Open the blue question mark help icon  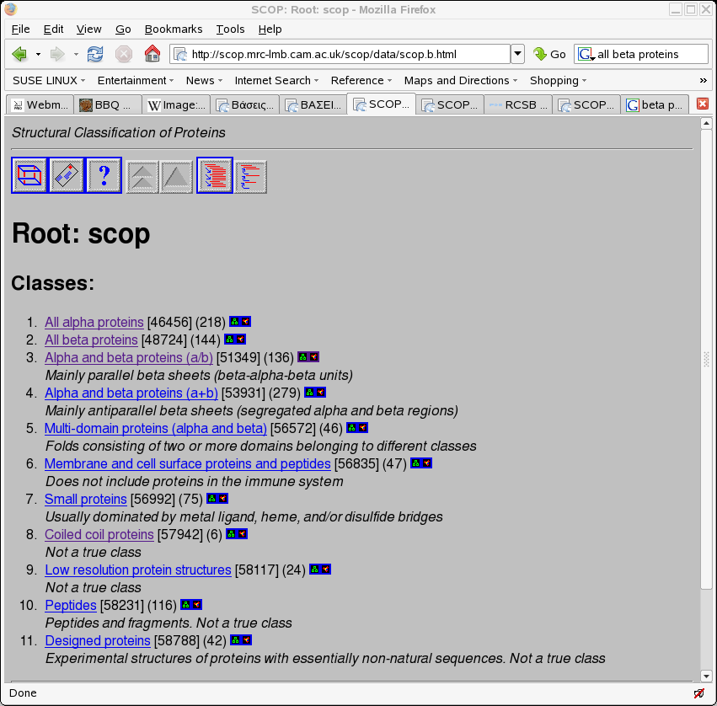click(x=104, y=175)
